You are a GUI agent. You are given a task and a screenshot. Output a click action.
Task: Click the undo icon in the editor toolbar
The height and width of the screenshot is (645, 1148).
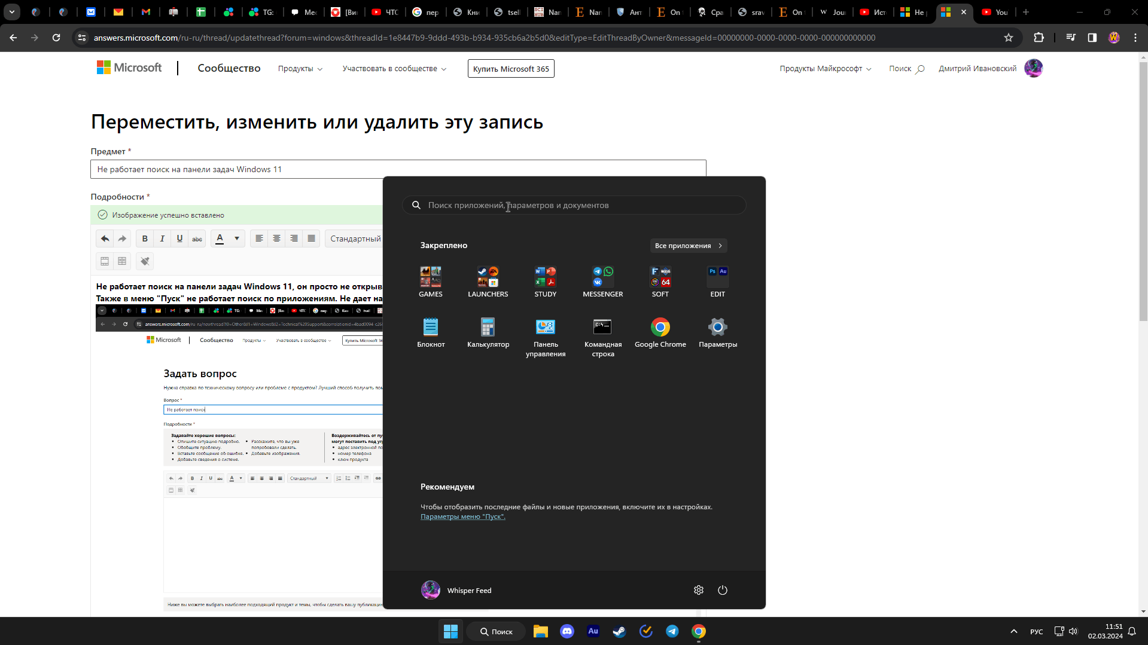[x=105, y=239]
